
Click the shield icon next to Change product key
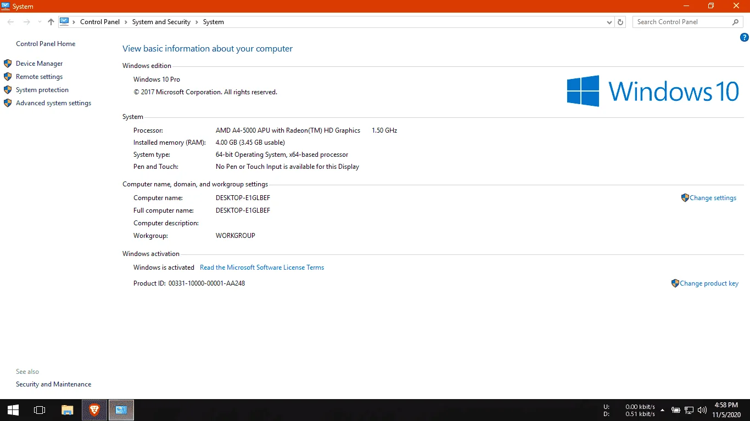(675, 283)
